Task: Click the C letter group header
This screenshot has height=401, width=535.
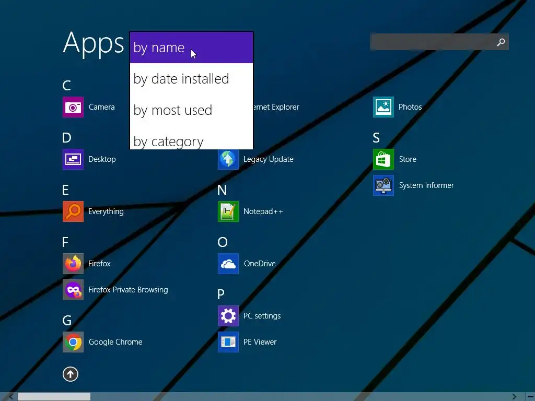Action: point(66,86)
